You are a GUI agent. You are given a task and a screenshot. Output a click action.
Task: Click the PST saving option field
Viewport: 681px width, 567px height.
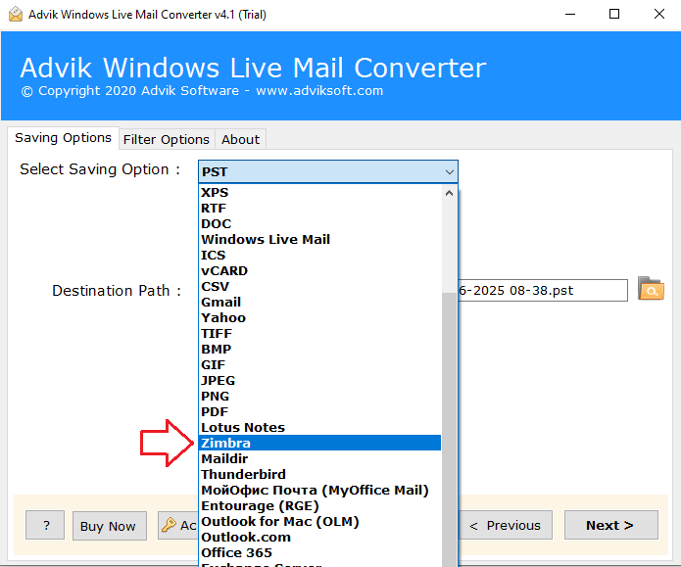tap(328, 172)
